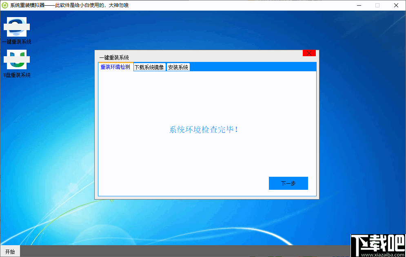Click the USB drive icon above U盘重装系统
Viewport: 406px width, 257px height.
(16, 60)
